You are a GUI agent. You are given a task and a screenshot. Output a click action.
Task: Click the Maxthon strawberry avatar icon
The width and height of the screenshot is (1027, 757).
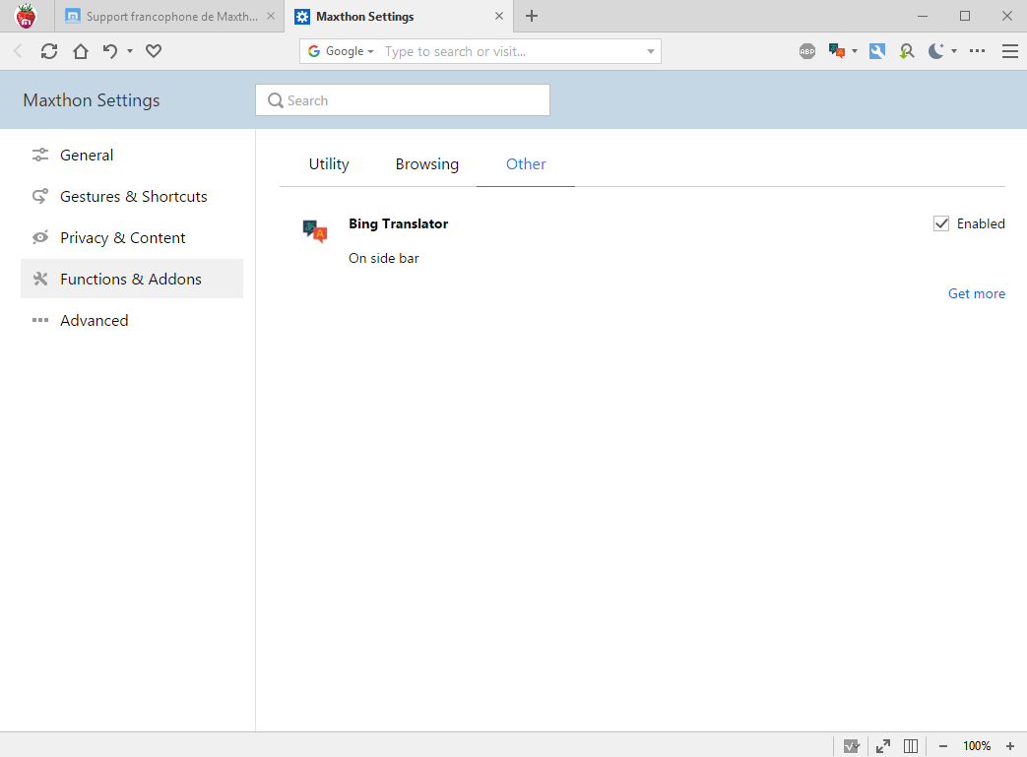click(x=26, y=16)
